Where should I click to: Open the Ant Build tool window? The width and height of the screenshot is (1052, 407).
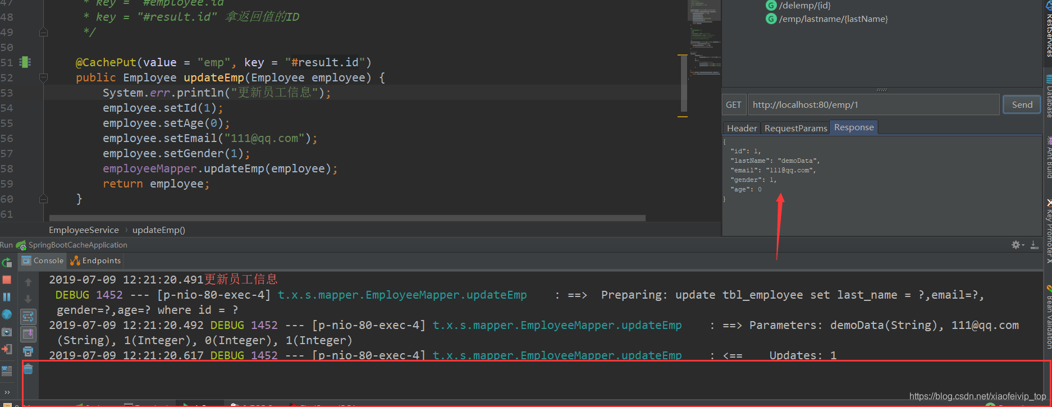click(x=1048, y=158)
